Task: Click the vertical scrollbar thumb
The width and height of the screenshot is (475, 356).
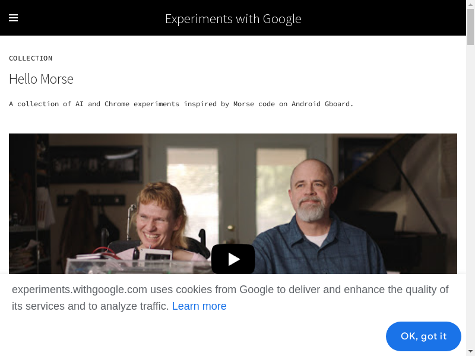Action: click(x=470, y=27)
